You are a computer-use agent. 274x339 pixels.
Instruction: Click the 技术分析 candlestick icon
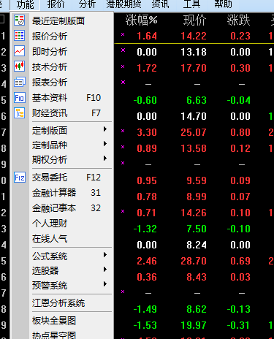[19, 66]
